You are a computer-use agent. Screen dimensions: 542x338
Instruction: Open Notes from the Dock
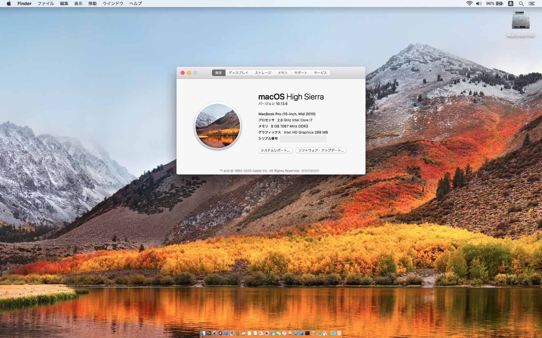coord(249,333)
